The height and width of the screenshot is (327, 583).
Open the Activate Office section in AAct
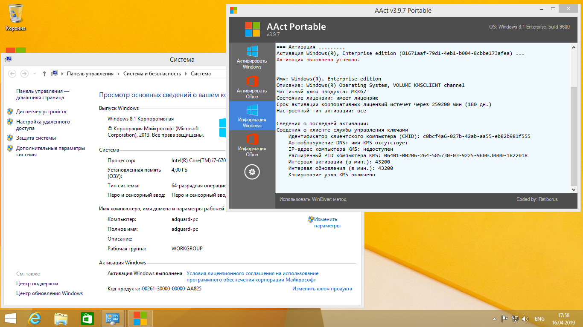coord(252,87)
